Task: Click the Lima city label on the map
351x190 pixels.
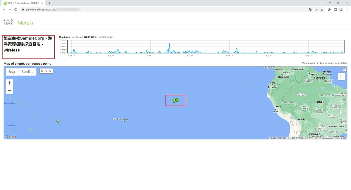Action: pos(276,112)
